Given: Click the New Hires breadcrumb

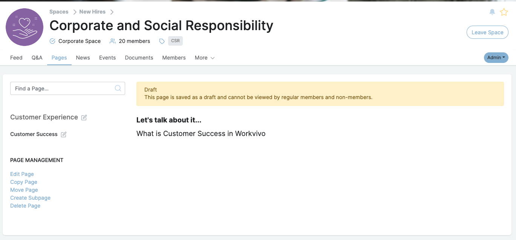Looking at the screenshot, I should 92,12.
